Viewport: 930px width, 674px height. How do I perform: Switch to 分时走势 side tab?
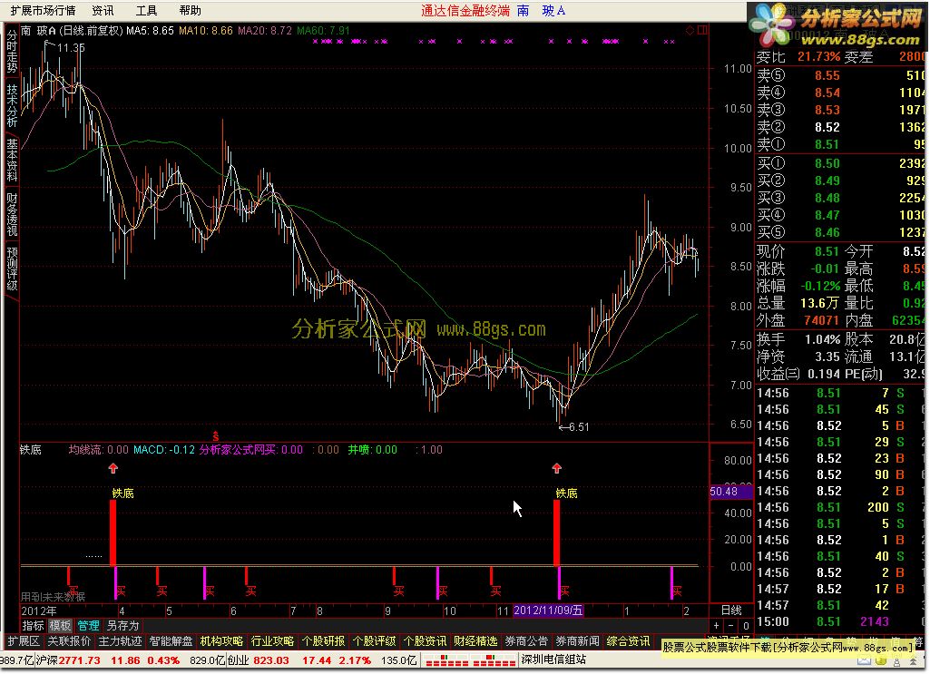[12, 52]
